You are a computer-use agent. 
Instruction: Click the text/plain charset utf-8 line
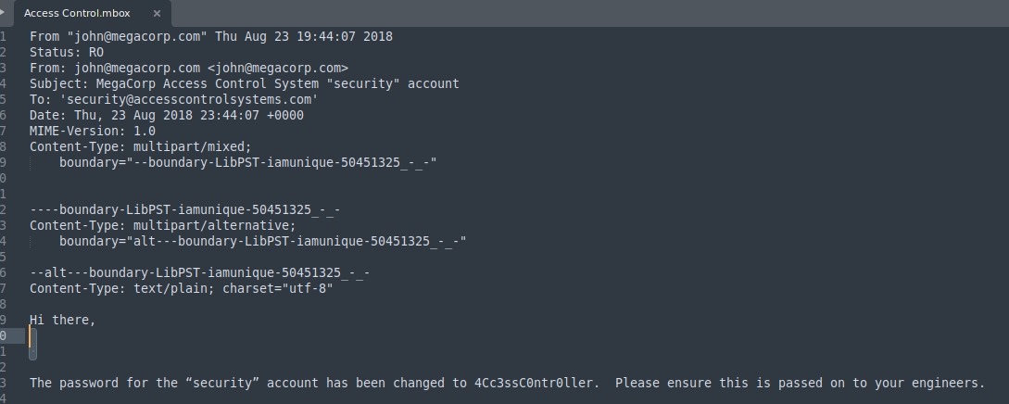tap(181, 288)
